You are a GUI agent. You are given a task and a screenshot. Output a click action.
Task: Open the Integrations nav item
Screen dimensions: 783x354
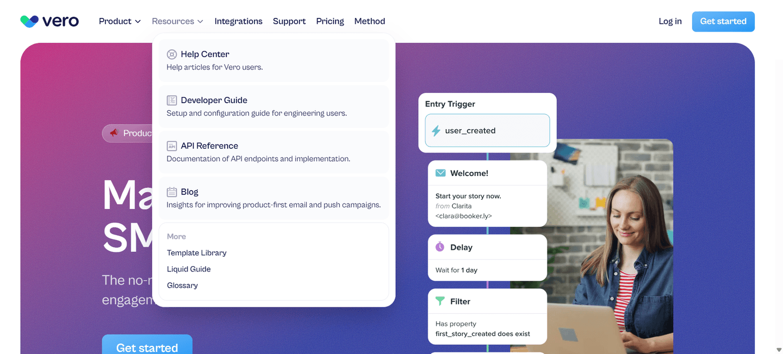coord(238,21)
